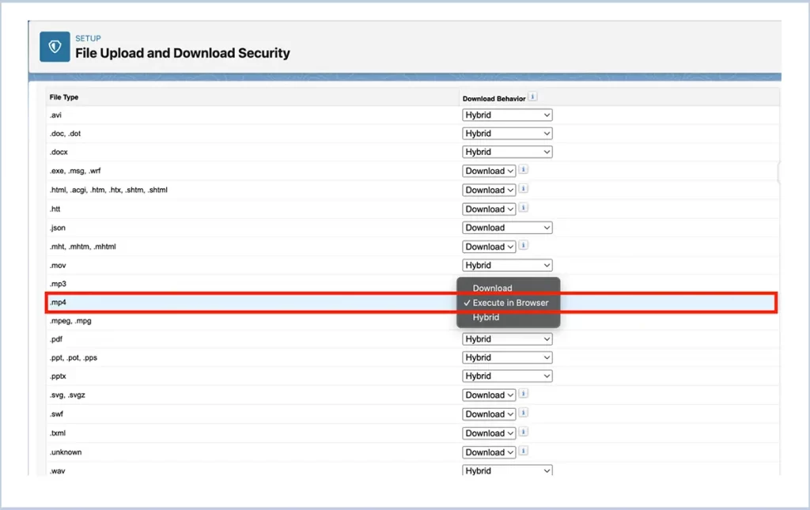Viewport: 810px width, 510px height.
Task: Open the .unknown Download dropdown
Action: click(x=489, y=452)
